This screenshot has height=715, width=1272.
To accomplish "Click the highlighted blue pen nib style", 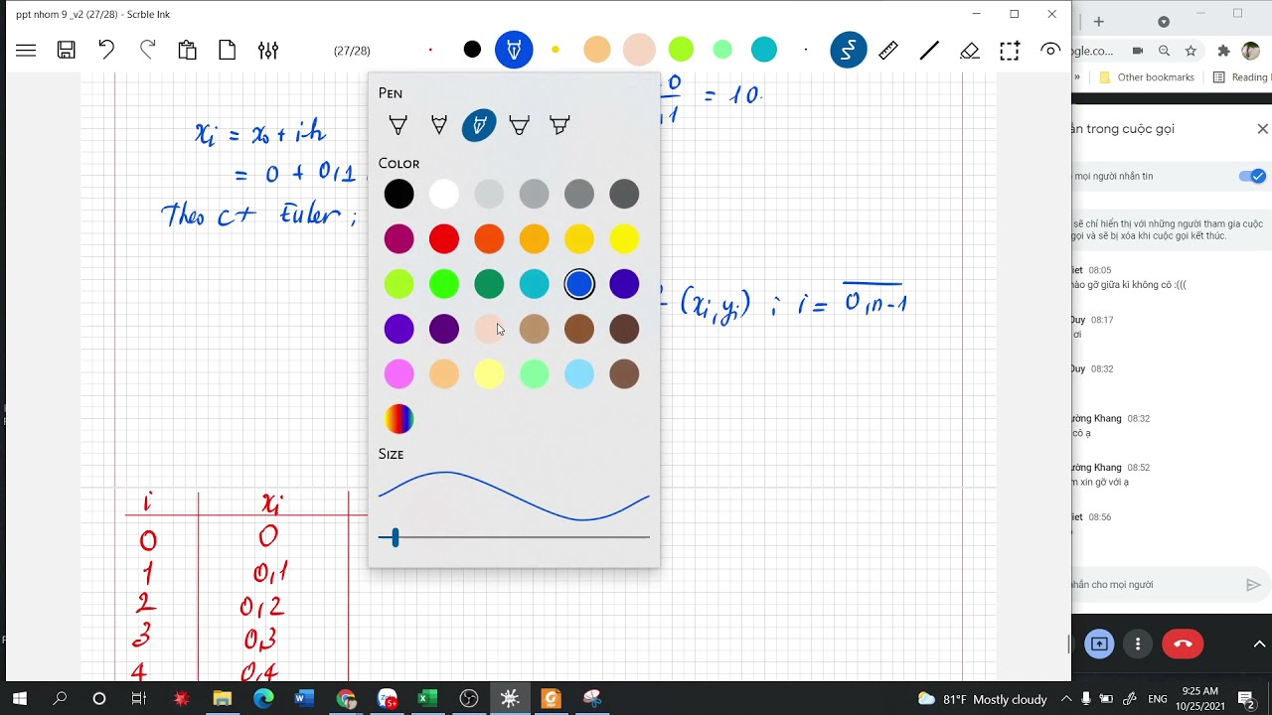I will pos(479,125).
